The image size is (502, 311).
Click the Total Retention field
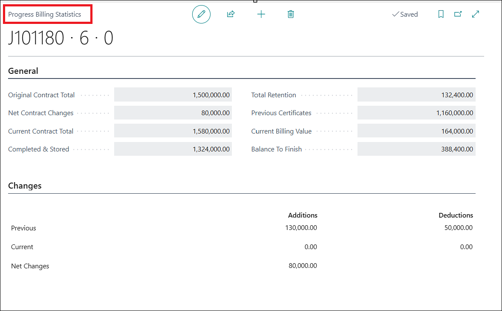point(416,95)
